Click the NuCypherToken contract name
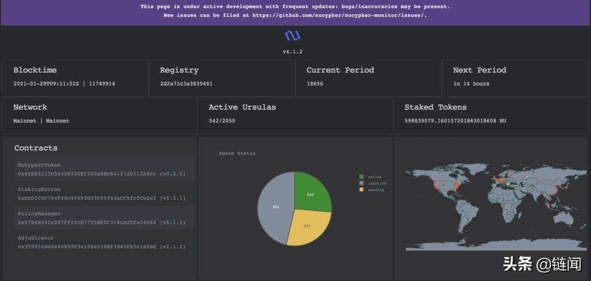 39,165
